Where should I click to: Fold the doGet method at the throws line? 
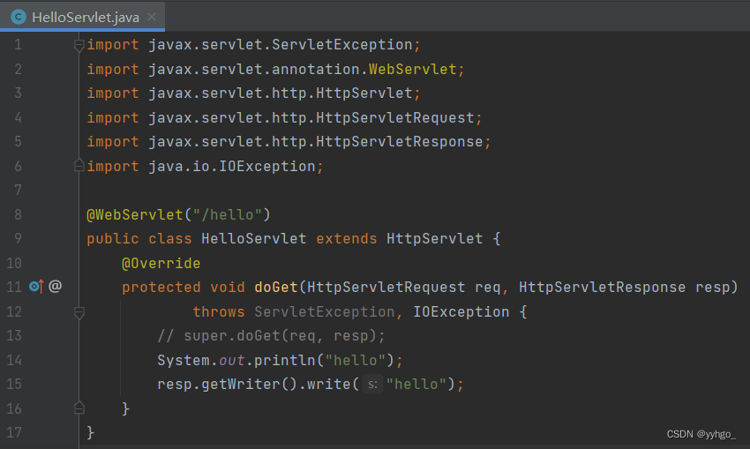click(79, 311)
